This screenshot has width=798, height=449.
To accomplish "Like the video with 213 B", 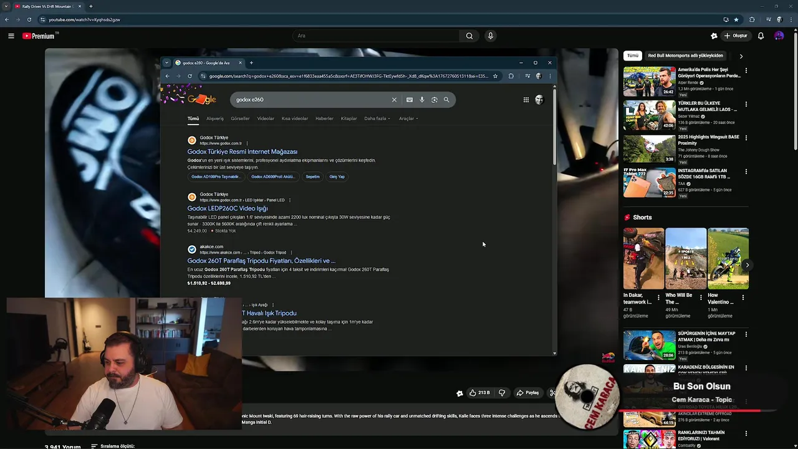I will click(479, 393).
